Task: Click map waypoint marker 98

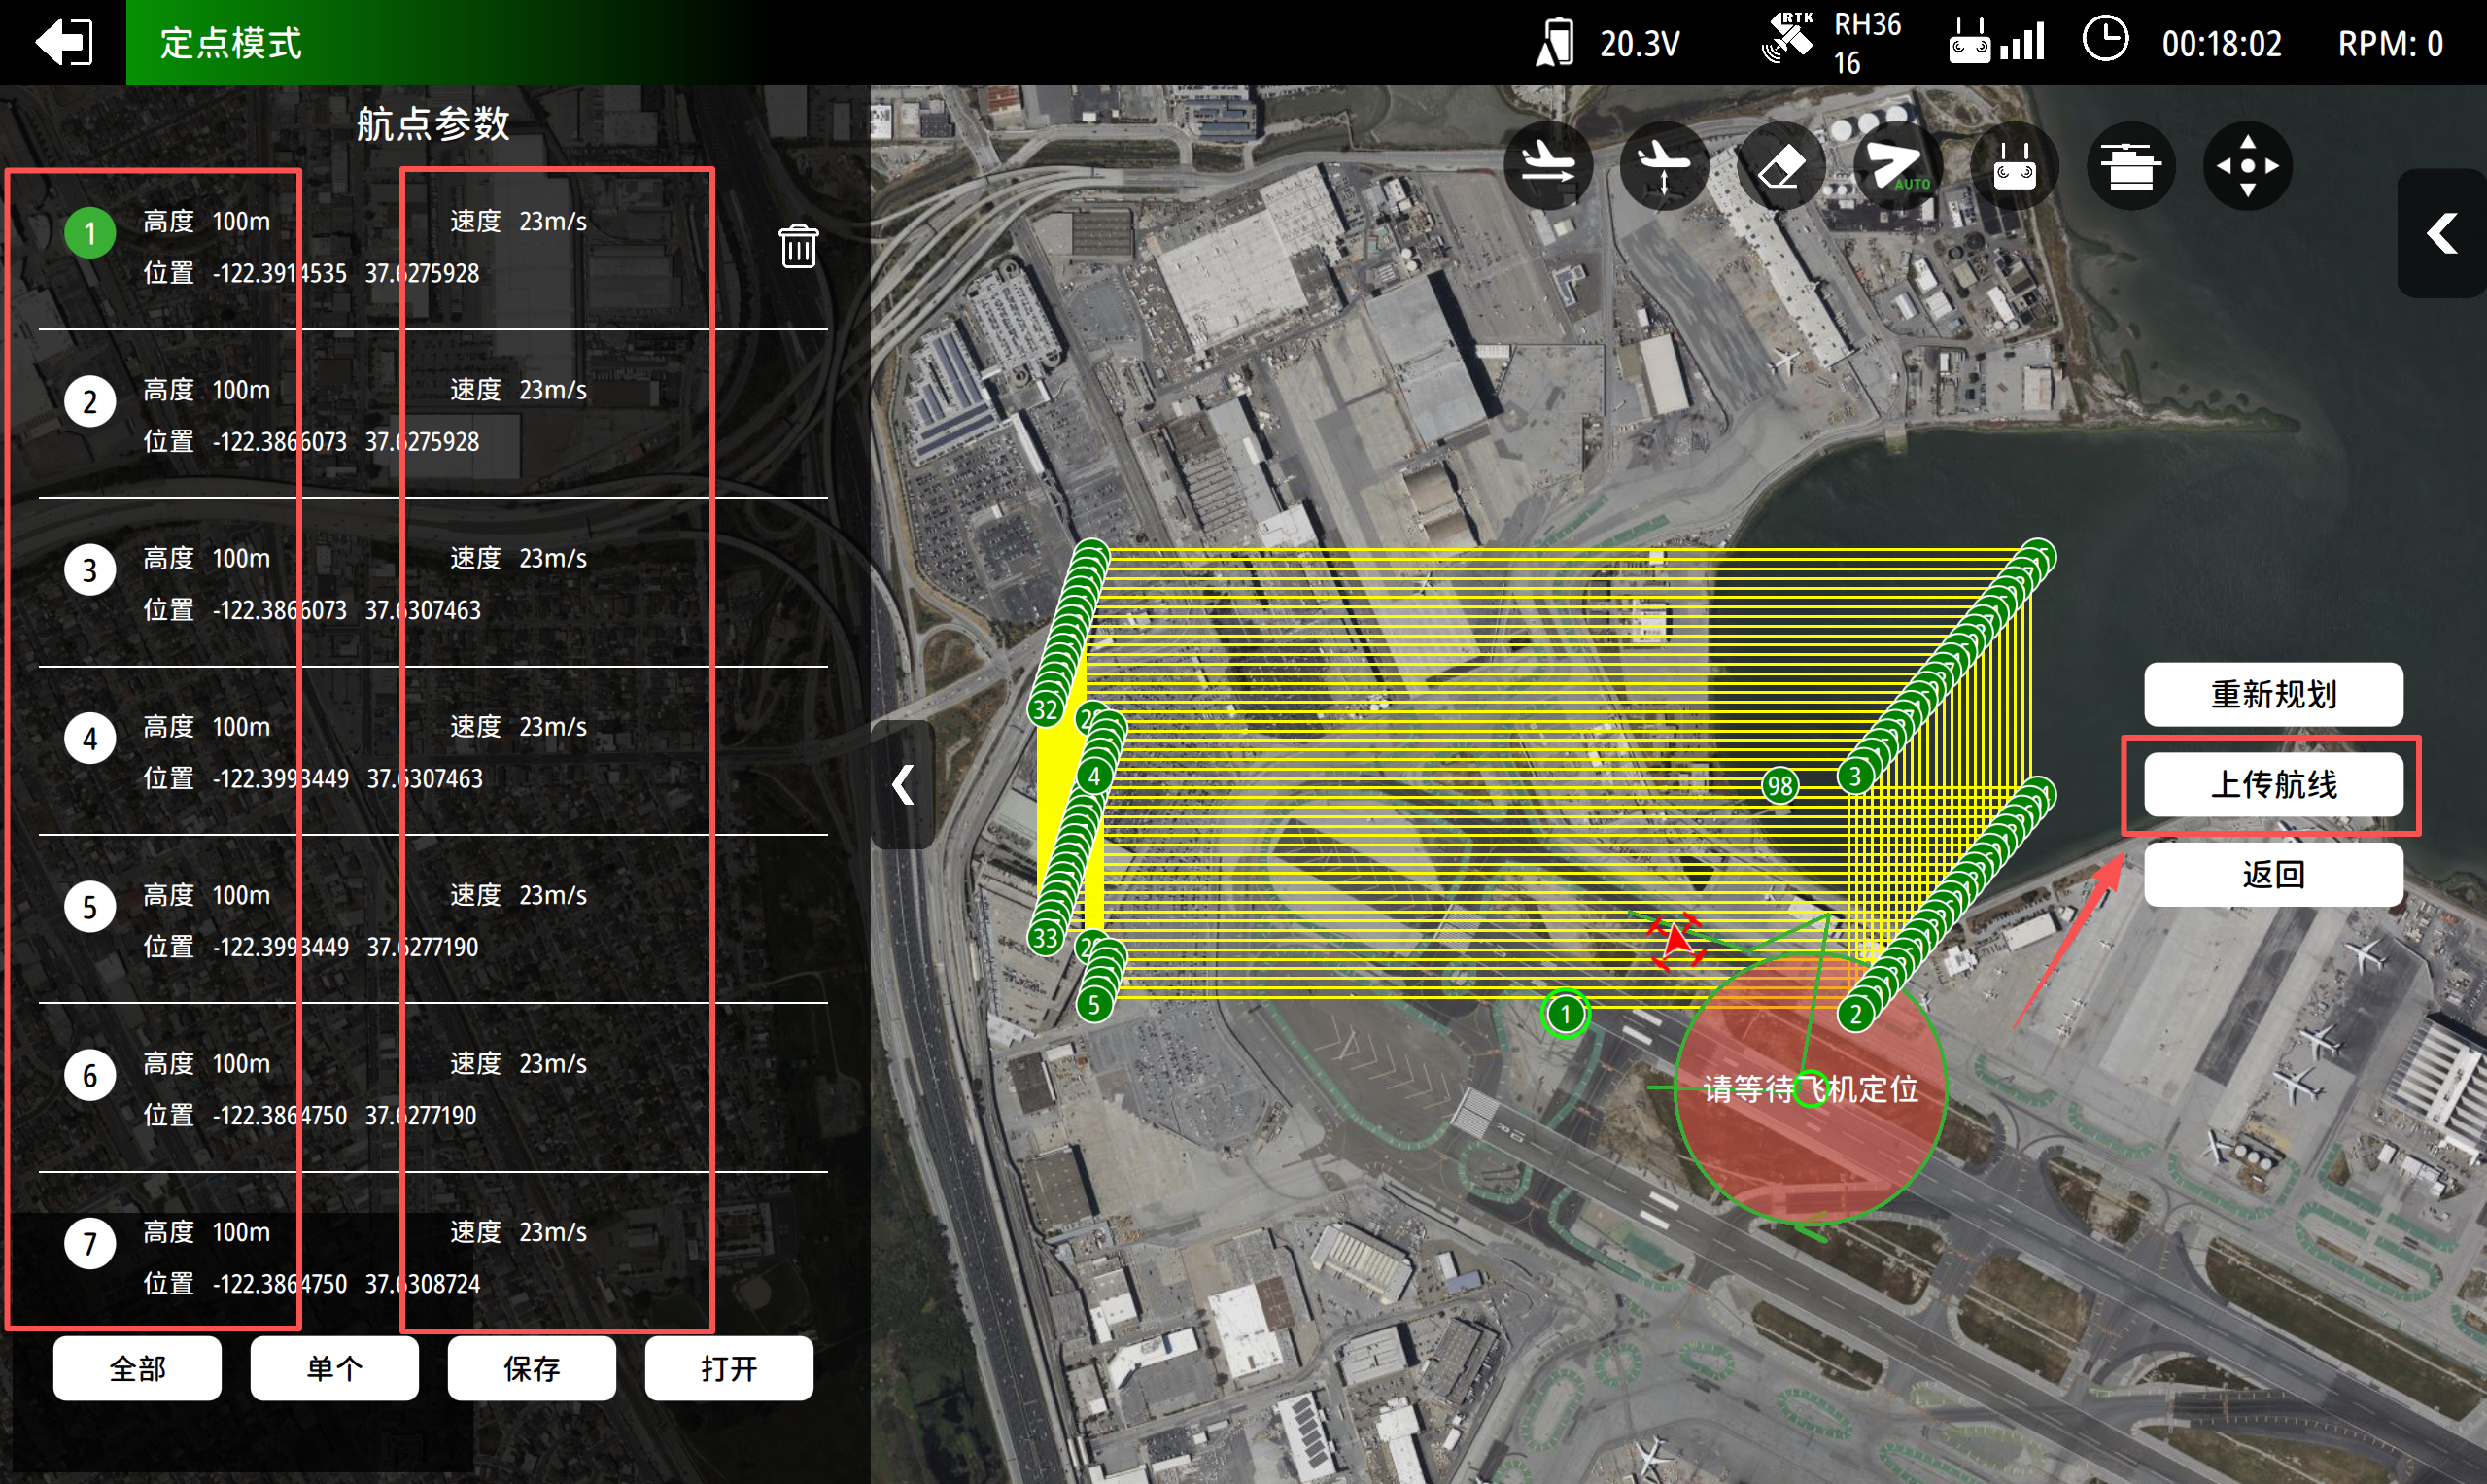Action: (x=1779, y=785)
